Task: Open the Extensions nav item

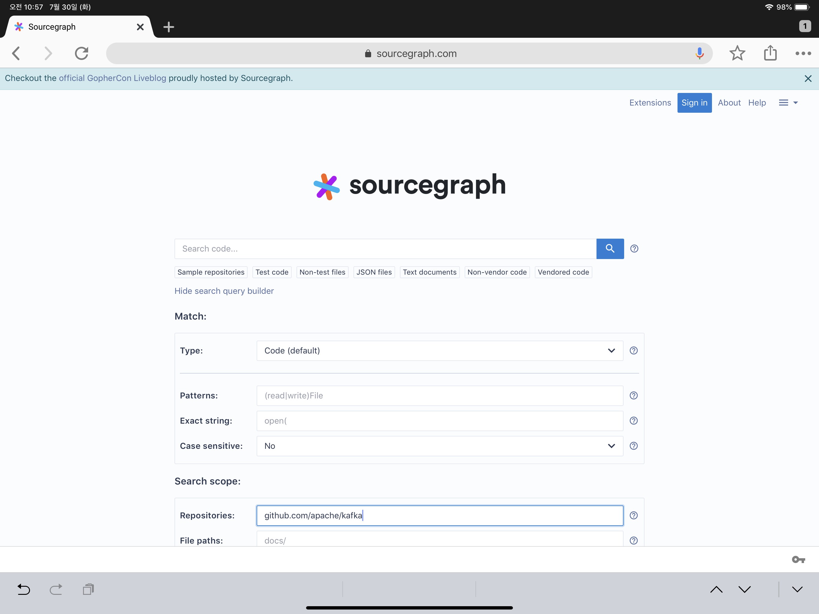Action: click(650, 103)
